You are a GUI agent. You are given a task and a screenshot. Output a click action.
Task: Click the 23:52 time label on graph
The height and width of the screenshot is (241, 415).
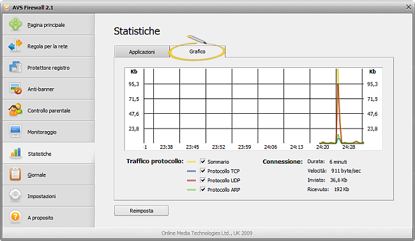[x=218, y=147]
